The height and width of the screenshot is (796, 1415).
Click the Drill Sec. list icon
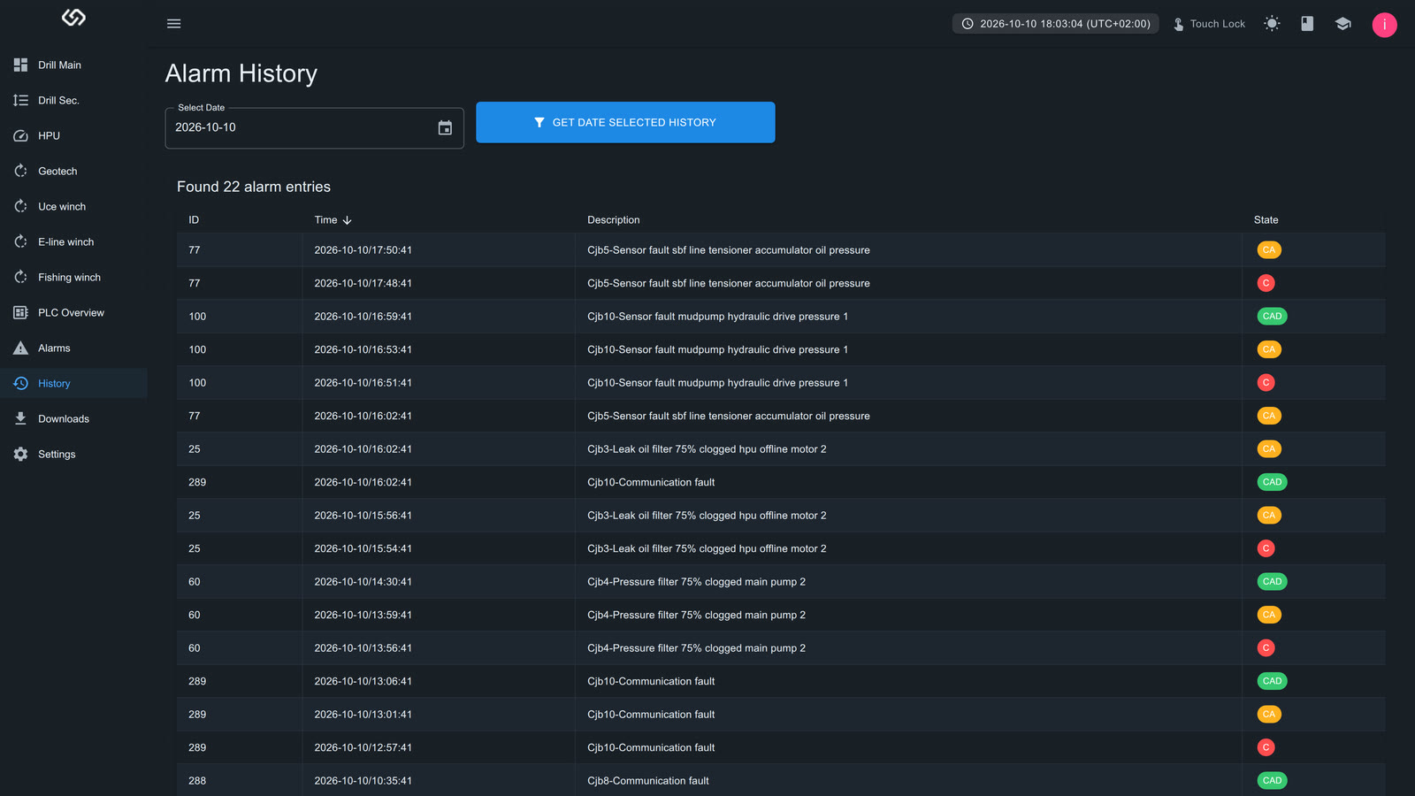pos(20,100)
